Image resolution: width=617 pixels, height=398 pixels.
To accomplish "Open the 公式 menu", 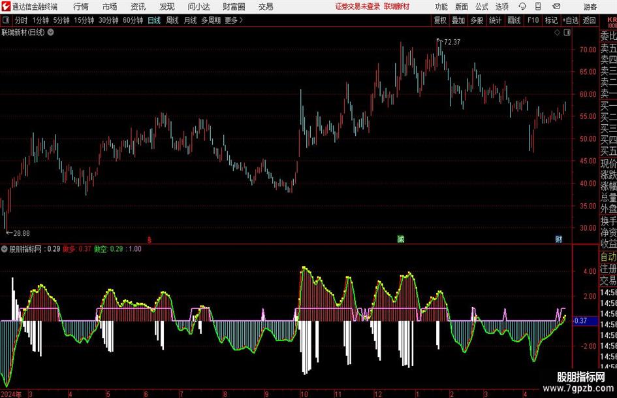I will click(x=482, y=7).
